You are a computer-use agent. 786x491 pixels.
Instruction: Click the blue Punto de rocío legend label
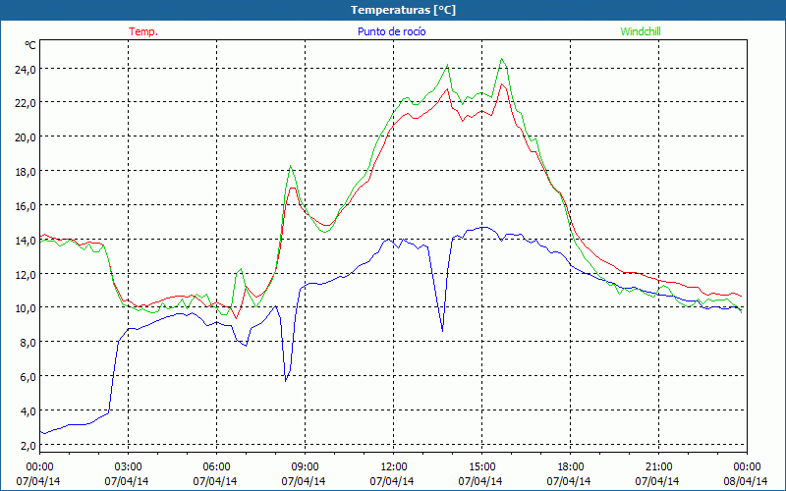(391, 31)
